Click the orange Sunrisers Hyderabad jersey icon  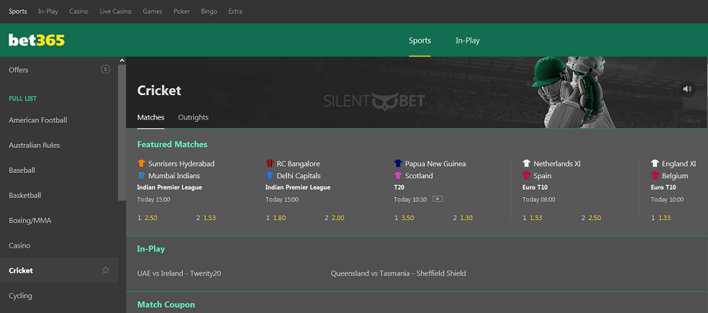[x=142, y=164]
